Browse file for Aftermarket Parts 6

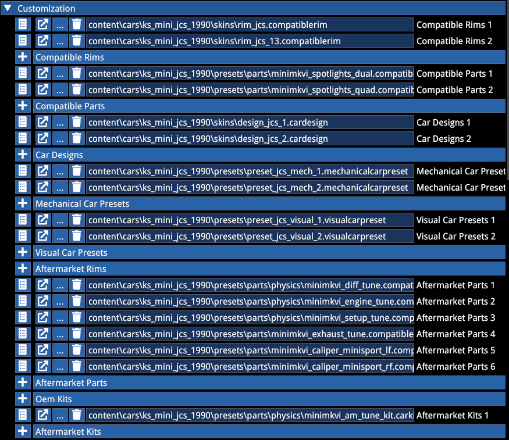click(x=60, y=366)
